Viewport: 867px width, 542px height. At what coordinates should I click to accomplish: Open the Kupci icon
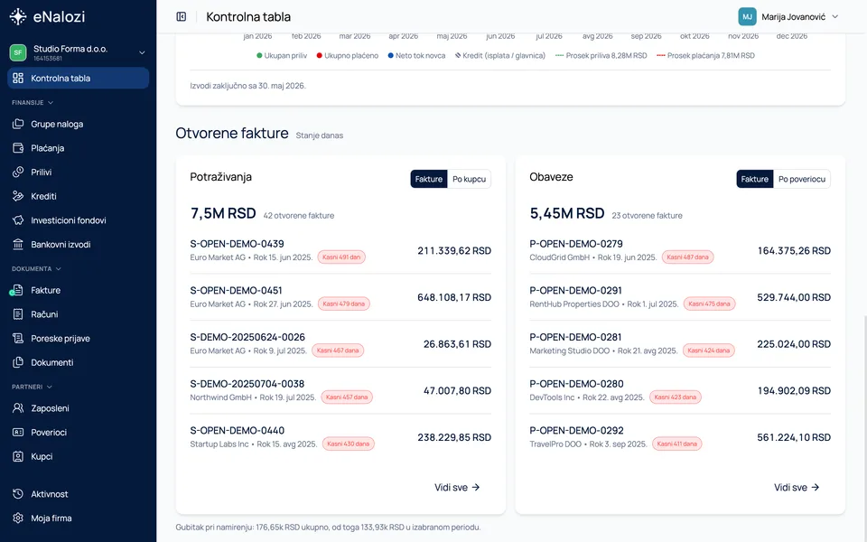(x=18, y=456)
